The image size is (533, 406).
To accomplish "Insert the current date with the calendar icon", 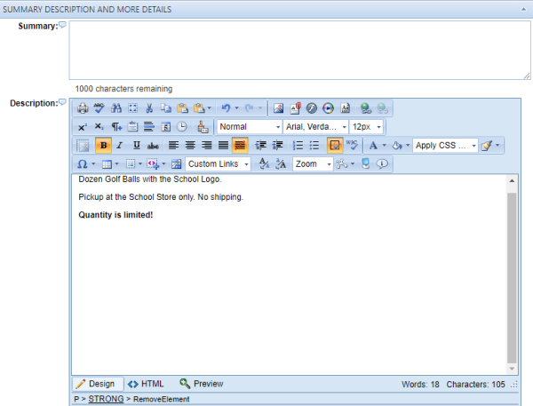I will pos(165,127).
